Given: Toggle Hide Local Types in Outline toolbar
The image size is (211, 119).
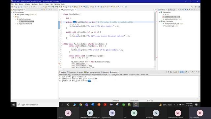Looking at the screenshot, I should 192,10.
